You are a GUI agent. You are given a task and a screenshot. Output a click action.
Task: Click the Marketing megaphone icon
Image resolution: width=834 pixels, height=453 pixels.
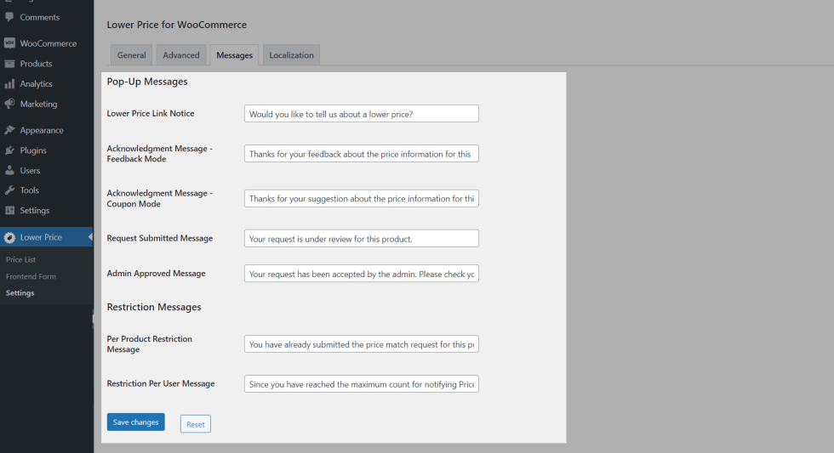pos(9,104)
